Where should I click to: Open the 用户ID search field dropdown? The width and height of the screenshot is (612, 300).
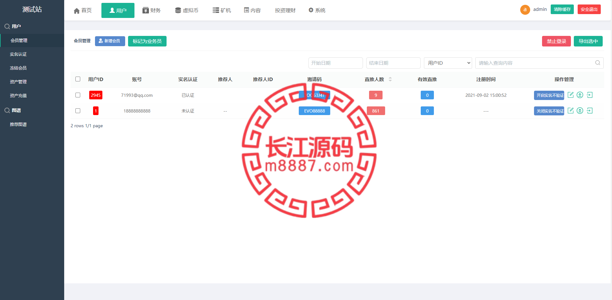click(448, 63)
